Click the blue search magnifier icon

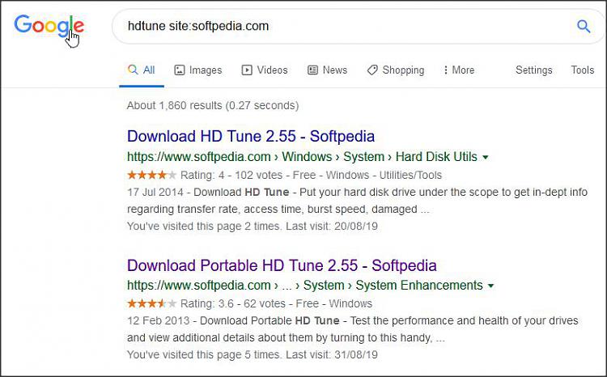point(584,27)
